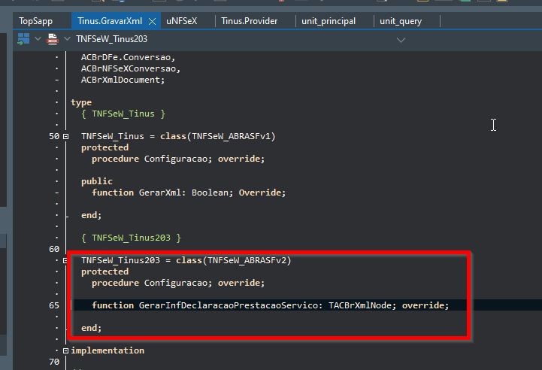
Task: Open the unit_principal tab
Action: click(329, 22)
